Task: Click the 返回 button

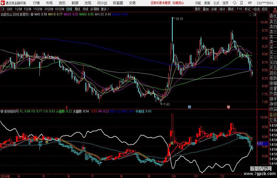Action: (264, 9)
